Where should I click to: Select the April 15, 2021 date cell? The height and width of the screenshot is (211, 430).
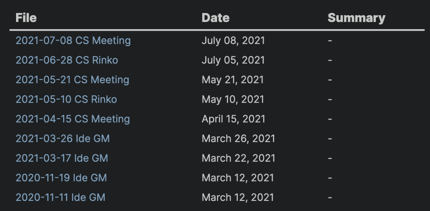233,119
